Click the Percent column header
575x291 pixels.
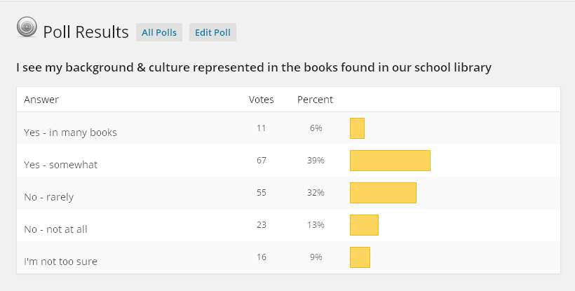[315, 100]
